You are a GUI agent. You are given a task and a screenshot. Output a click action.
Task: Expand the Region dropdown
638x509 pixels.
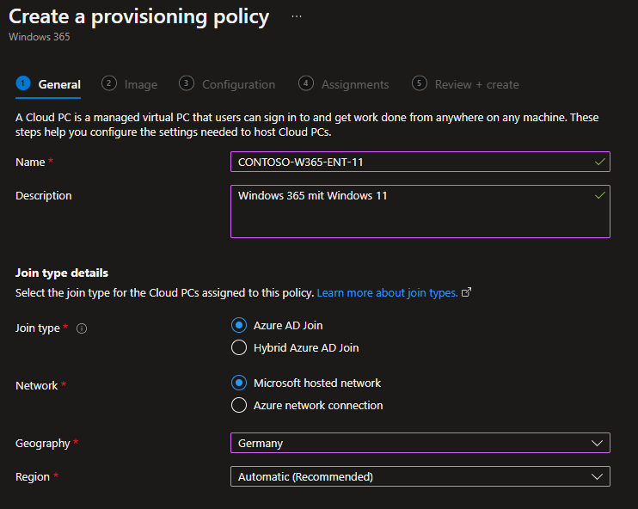pos(420,476)
